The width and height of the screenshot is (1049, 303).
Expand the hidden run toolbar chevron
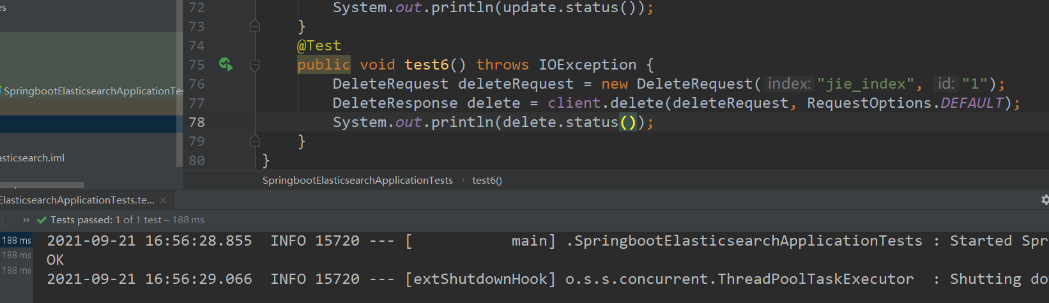click(26, 220)
